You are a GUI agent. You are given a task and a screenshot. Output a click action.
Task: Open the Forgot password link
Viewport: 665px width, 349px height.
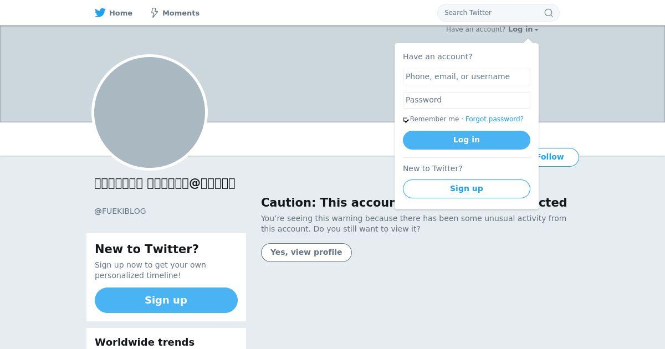(x=494, y=119)
